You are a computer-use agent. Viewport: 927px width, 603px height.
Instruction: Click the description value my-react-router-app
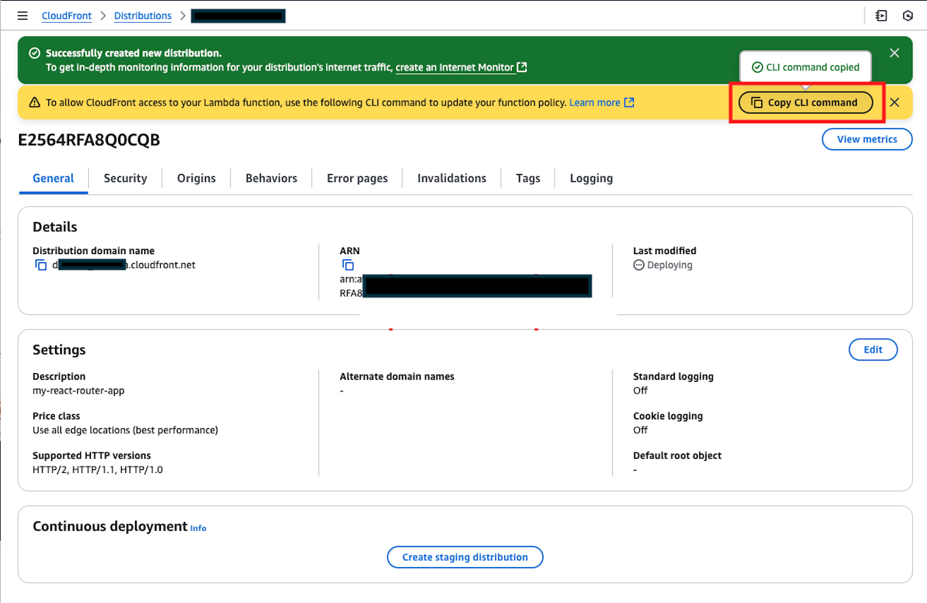click(79, 391)
